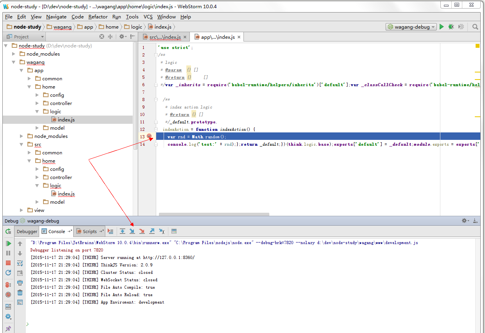Click the Step Out debug icon
Image resolution: width=485 pixels, height=333 pixels.
pos(152,231)
